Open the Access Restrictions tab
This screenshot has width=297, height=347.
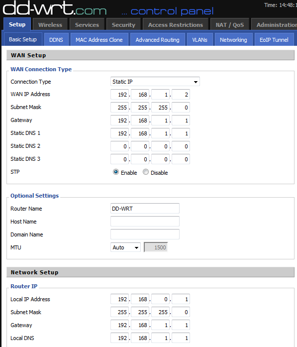click(176, 25)
